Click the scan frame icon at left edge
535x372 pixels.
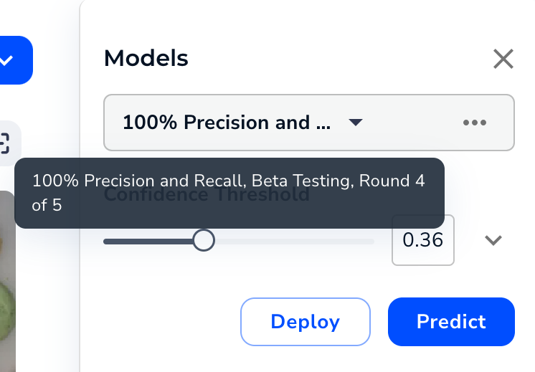click(x=6, y=143)
